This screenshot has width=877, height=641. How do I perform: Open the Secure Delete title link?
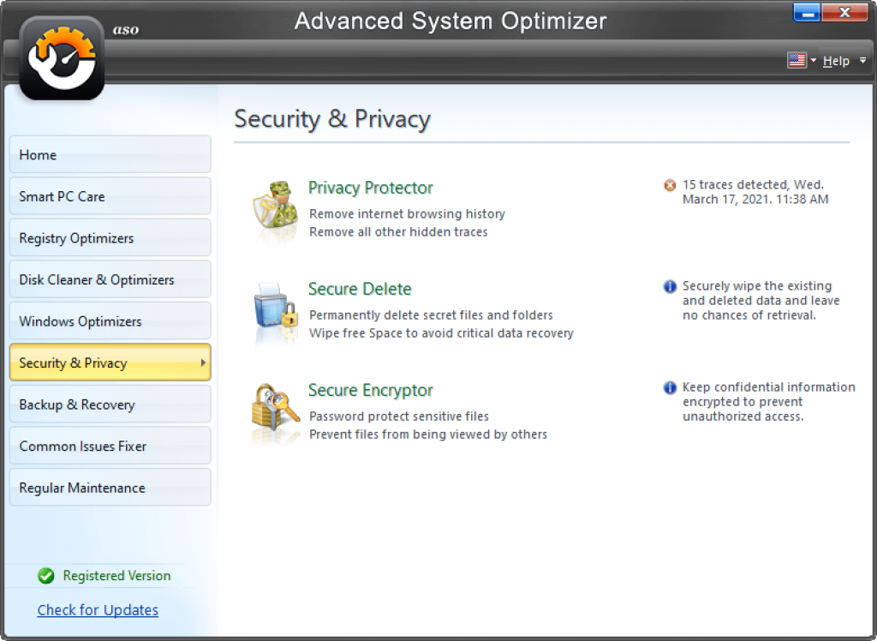pos(360,289)
